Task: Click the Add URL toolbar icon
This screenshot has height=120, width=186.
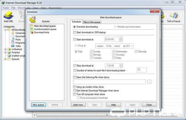Action: pos(8,15)
